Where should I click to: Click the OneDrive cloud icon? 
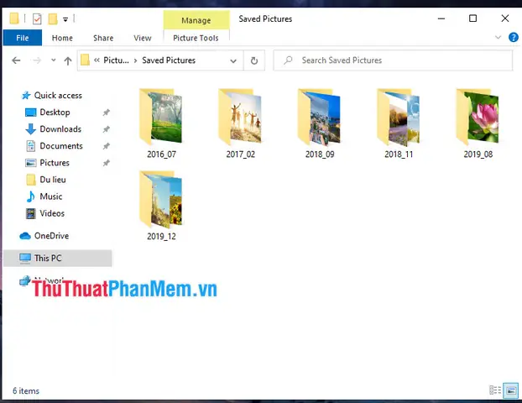25,236
